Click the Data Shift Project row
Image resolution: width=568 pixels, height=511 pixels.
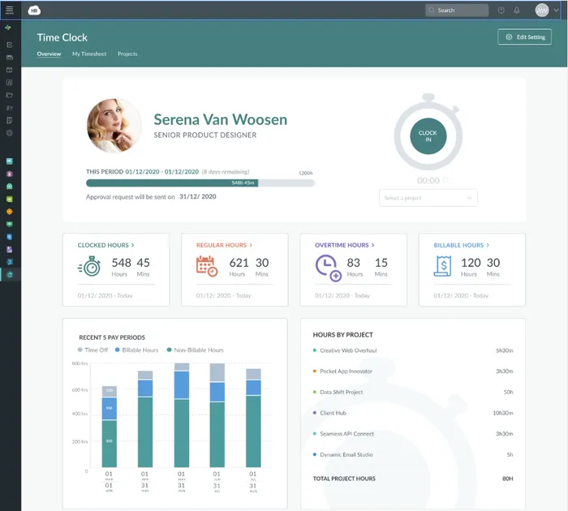tap(413, 393)
